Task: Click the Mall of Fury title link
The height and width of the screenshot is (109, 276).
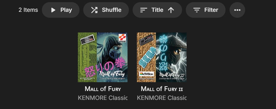Action: coord(103,89)
